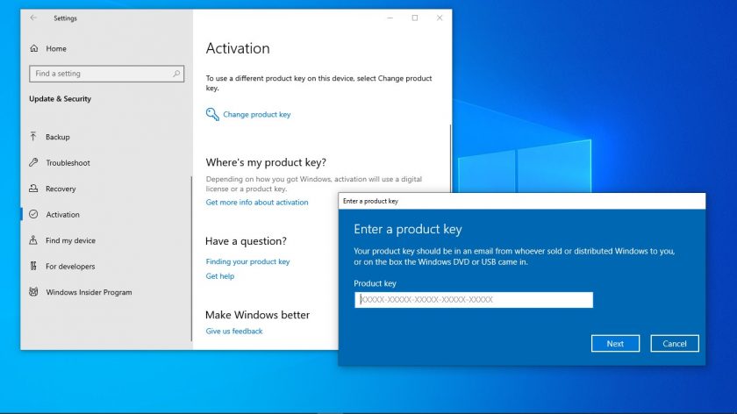Click the Update & Security heading

pyautogui.click(x=61, y=99)
